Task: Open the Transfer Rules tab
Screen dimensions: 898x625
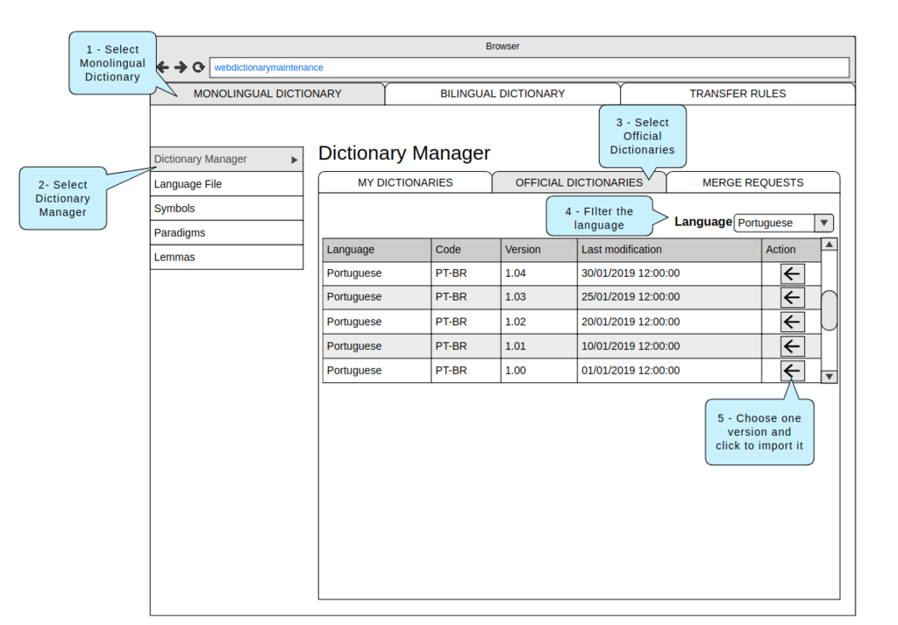Action: (738, 94)
